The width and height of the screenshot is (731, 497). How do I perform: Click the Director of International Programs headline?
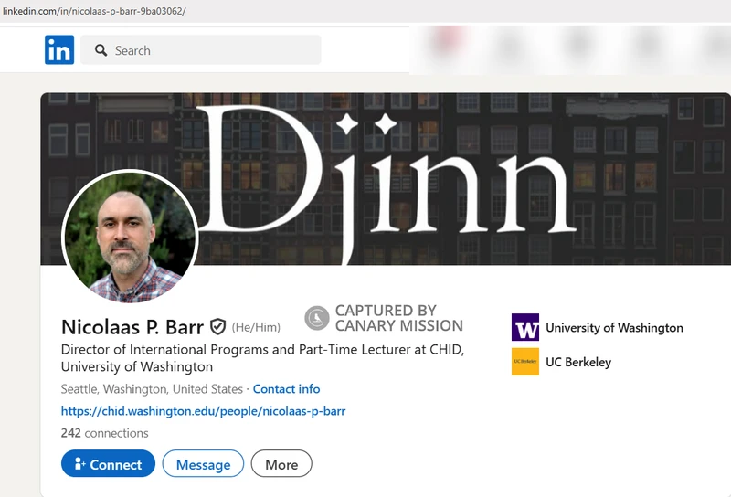pos(262,358)
